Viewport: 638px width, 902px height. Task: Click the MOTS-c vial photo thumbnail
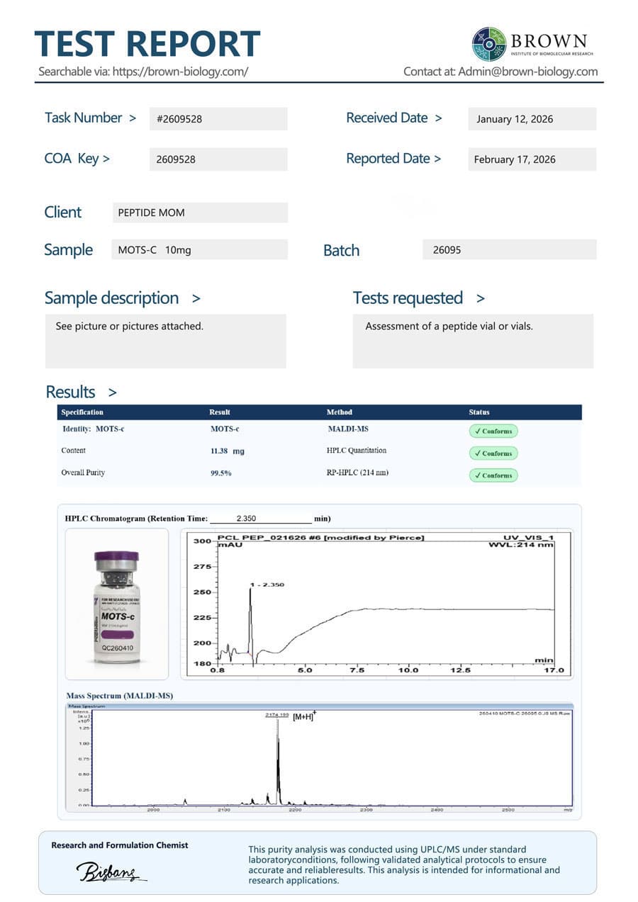coord(117,604)
